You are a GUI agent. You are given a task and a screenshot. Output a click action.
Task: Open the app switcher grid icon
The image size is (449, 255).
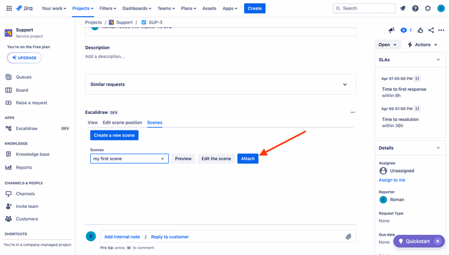(9, 8)
